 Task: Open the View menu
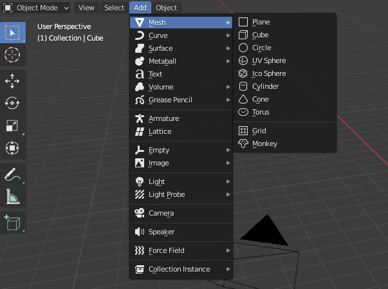86,8
